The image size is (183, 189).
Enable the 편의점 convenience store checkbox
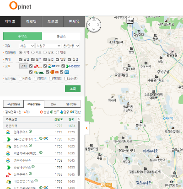[51, 79]
